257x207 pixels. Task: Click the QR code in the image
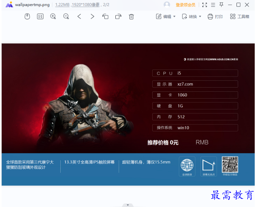(230, 165)
